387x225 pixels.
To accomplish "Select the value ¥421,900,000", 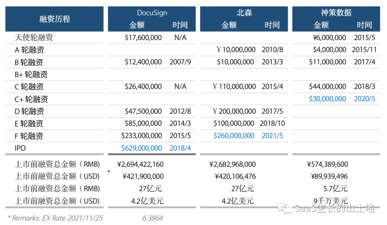I will point(143,176).
